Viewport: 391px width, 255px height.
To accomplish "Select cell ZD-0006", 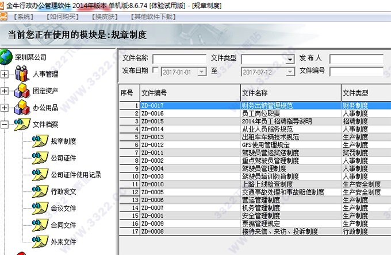I will (190, 200).
